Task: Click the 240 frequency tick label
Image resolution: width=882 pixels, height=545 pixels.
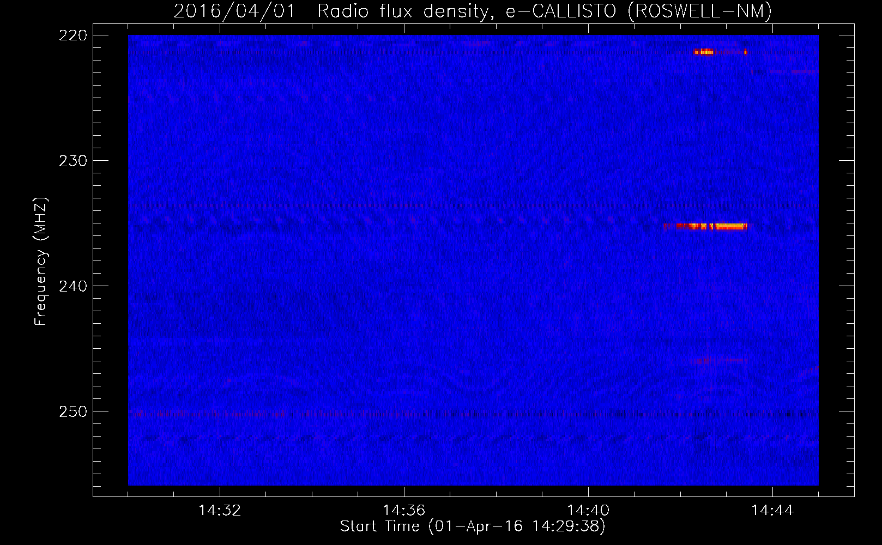Action: [73, 286]
